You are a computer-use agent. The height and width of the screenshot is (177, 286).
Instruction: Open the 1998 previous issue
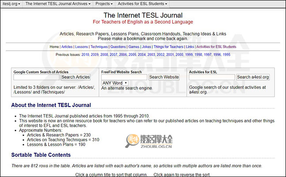[x=198, y=55]
